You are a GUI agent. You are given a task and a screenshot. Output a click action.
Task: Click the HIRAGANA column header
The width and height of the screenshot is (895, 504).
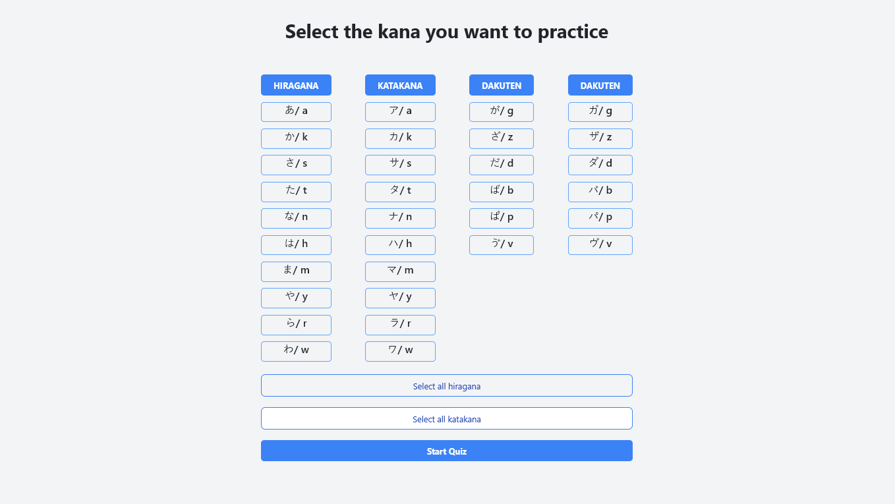click(296, 85)
